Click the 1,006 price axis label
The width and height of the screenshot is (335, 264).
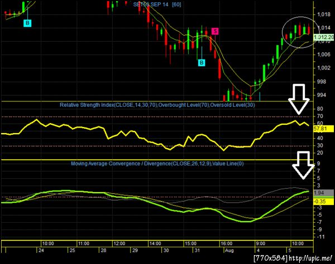324,55
